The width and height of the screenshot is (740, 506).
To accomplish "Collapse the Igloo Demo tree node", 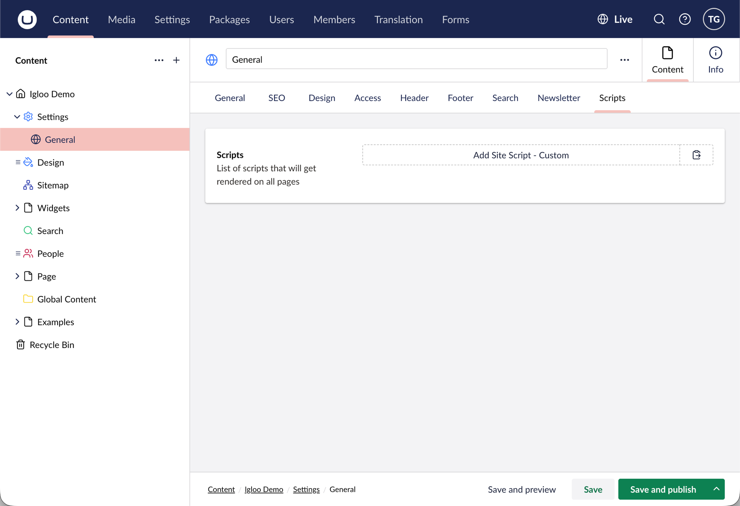I will coord(10,94).
